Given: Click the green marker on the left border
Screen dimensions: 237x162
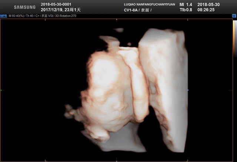Looking at the screenshot, I should [x=1, y=90].
